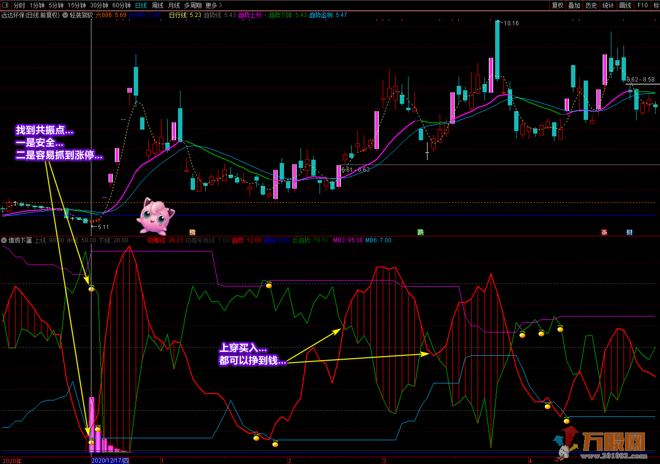The height and width of the screenshot is (464, 660).
Task: Switch to the 分时 intraday tab
Action: (x=19, y=5)
